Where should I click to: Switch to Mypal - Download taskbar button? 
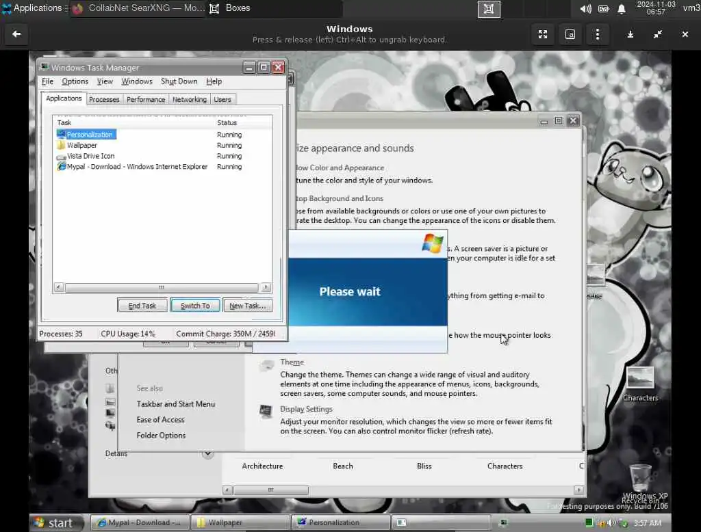click(x=140, y=522)
